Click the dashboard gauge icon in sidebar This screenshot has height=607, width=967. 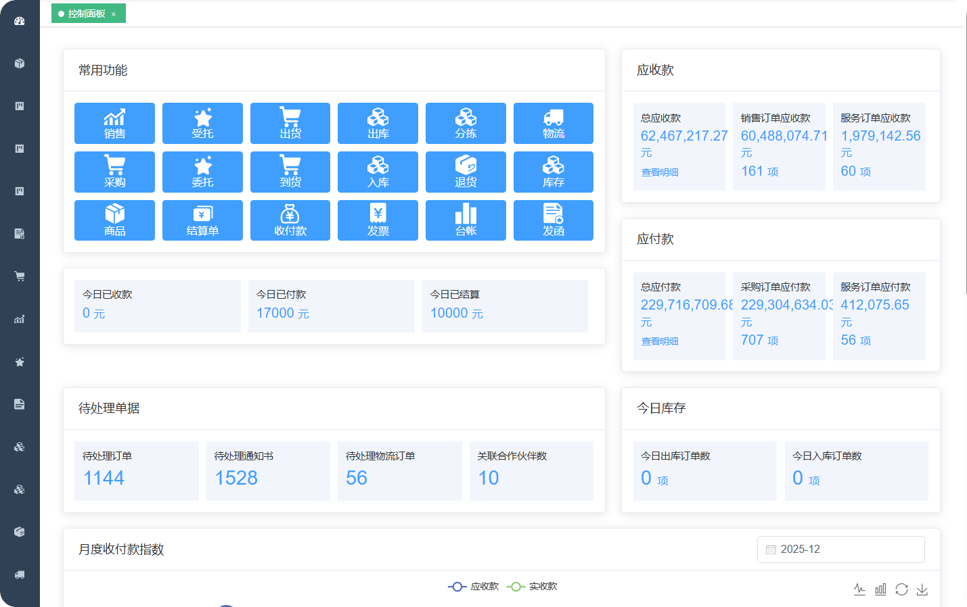point(20,21)
